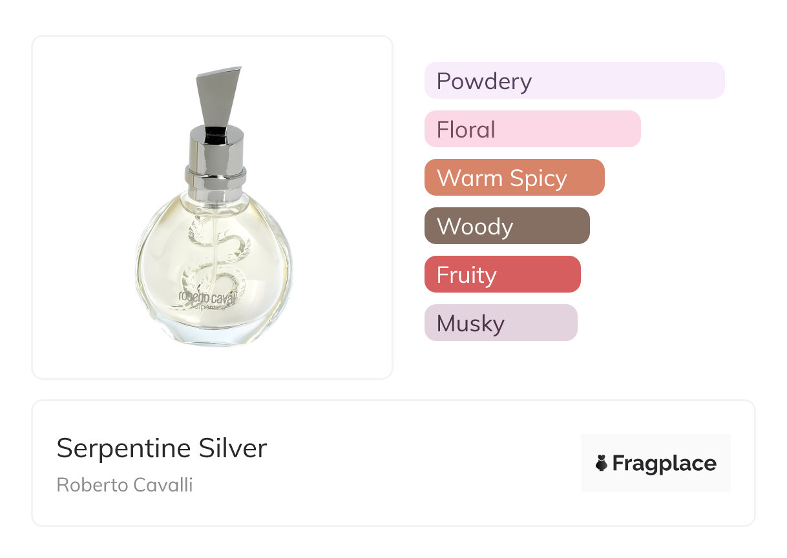Click empty area of fragrance info card
The height and width of the screenshot is (558, 787).
[420, 465]
